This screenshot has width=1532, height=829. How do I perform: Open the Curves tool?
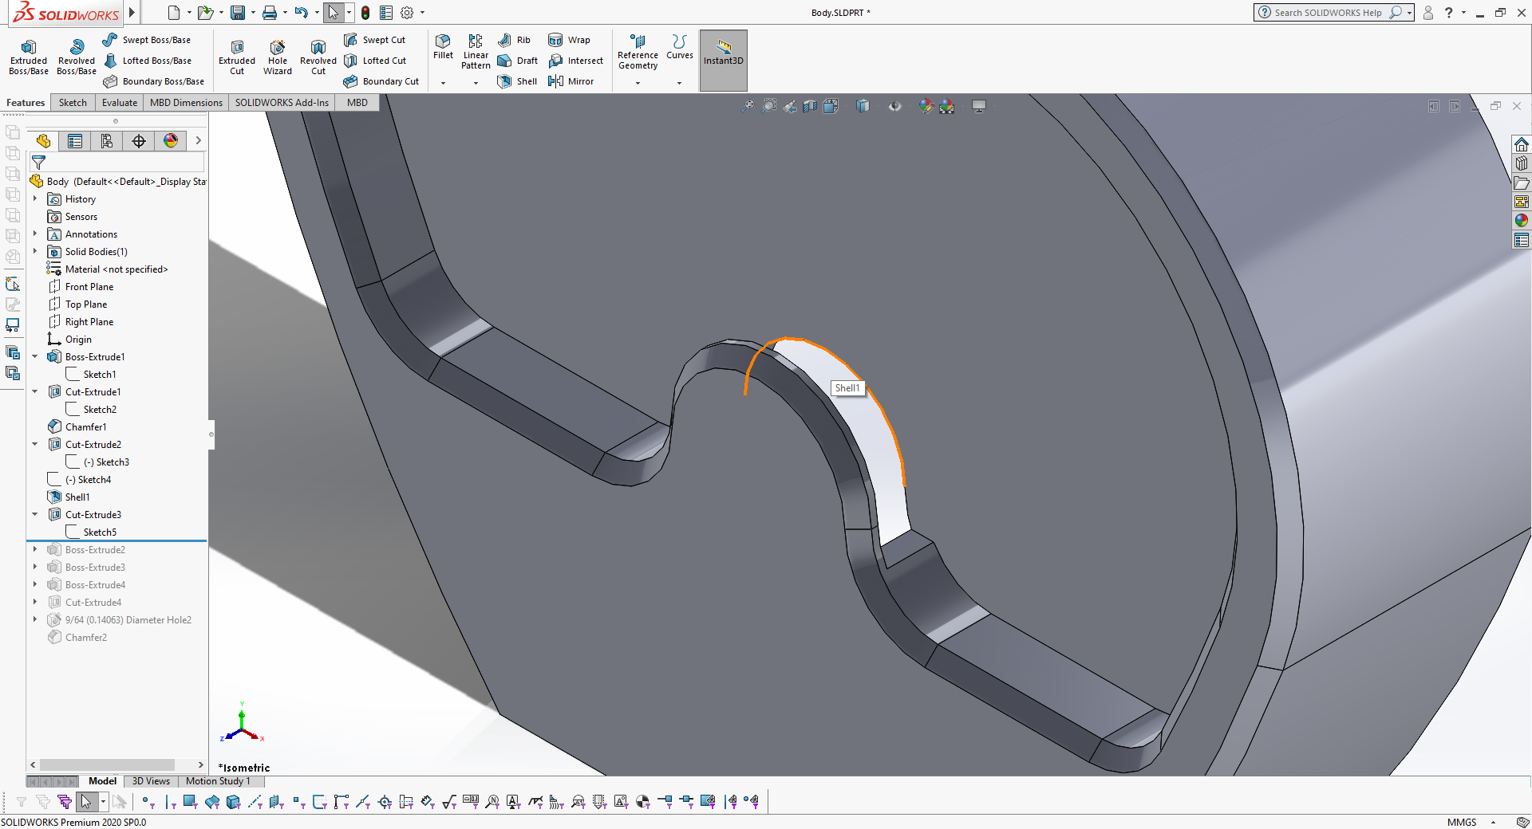tap(680, 46)
